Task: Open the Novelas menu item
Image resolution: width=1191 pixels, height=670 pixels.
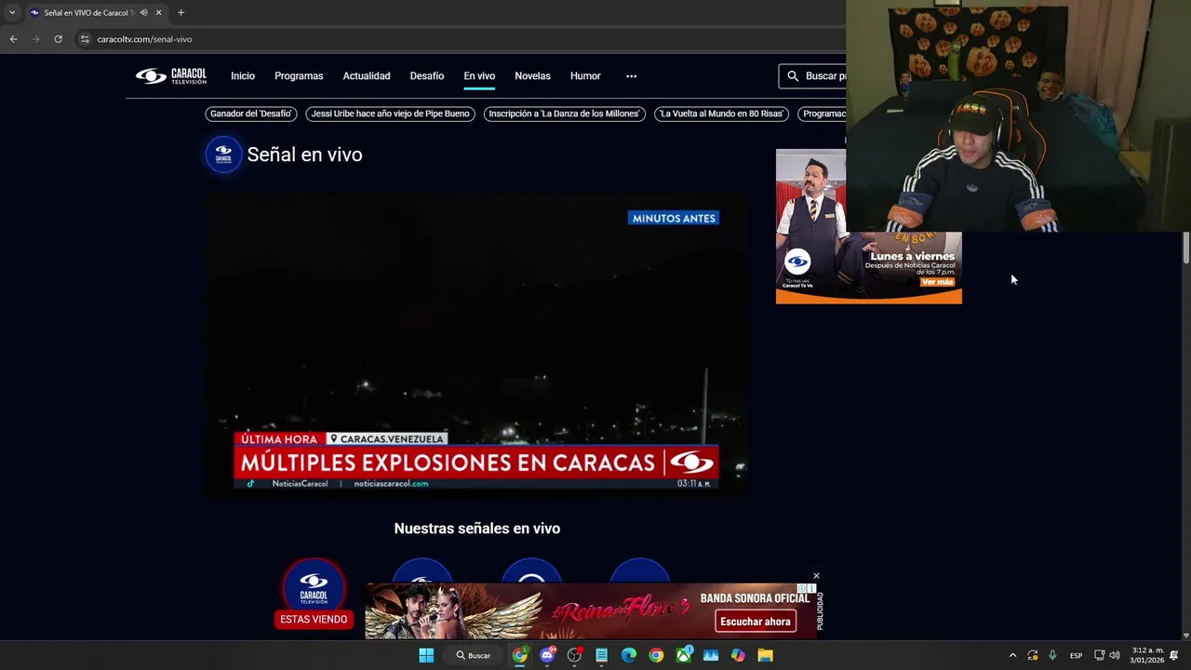Action: [532, 76]
